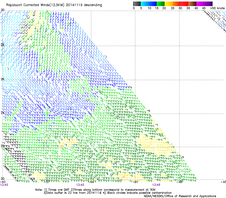Click the green 15-20 knots legend swatch

(x=161, y=4)
